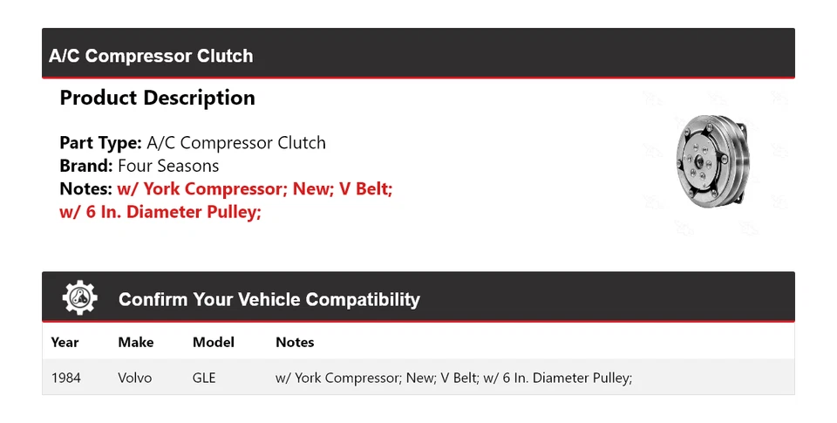The width and height of the screenshot is (837, 423).
Task: Select the 1984 year cell
Action: 66,378
